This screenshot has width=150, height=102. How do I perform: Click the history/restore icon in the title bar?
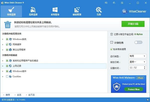point(114,3)
